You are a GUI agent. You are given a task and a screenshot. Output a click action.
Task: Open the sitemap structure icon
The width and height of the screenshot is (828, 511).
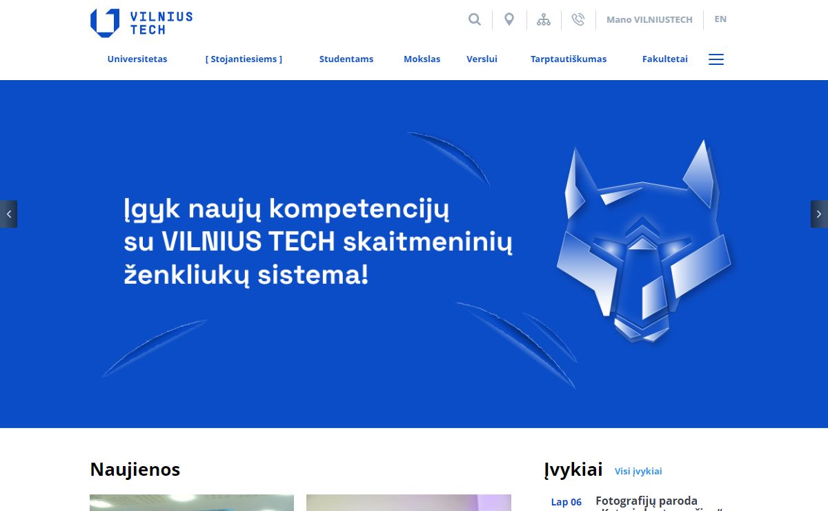tap(544, 19)
